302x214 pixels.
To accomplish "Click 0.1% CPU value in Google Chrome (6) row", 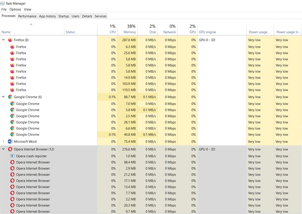I will [112, 97].
